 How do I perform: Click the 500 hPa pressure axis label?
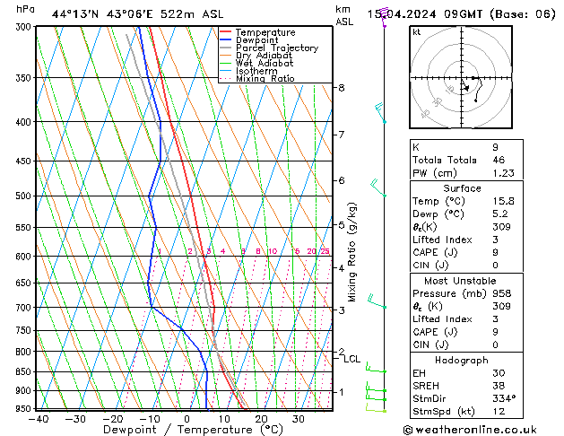(22, 196)
